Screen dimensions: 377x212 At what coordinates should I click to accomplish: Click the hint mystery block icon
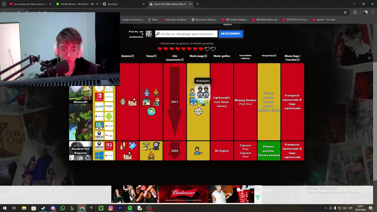point(149,34)
